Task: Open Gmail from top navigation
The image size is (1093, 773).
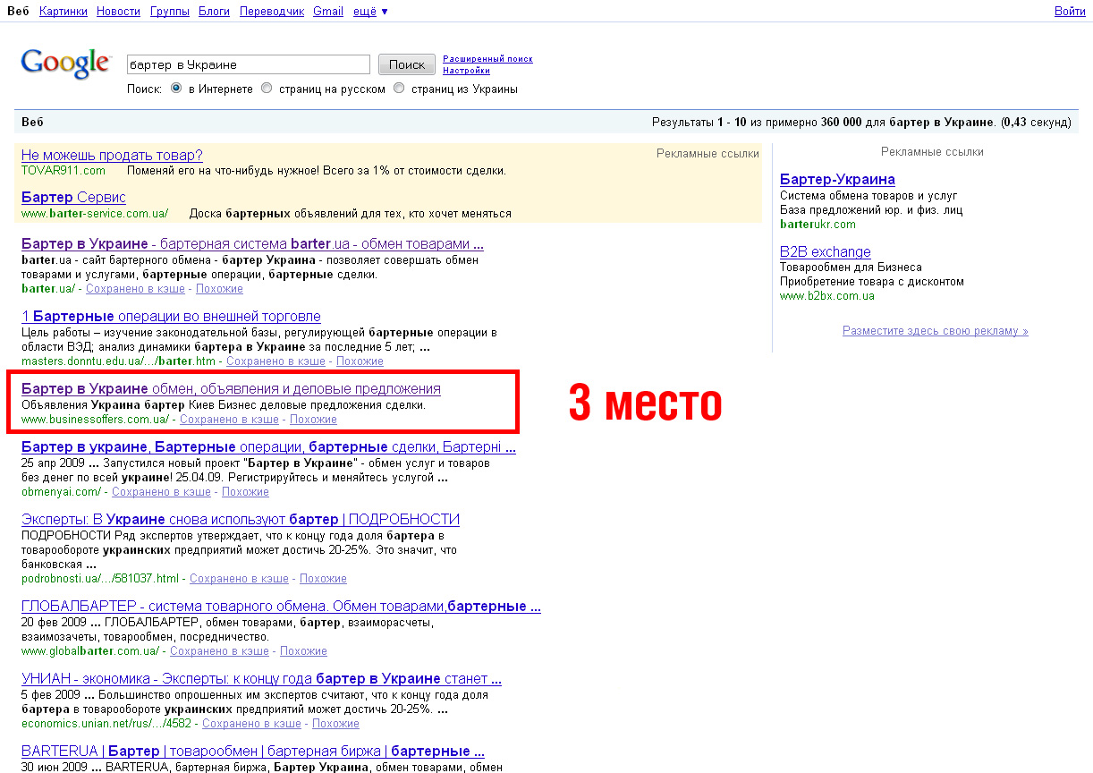Action: click(x=327, y=11)
